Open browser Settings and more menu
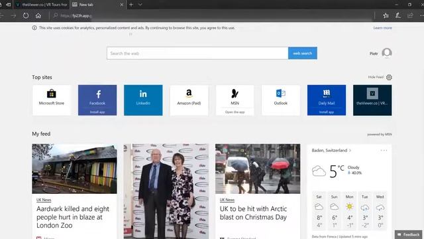424x239 pixels. (421, 15)
